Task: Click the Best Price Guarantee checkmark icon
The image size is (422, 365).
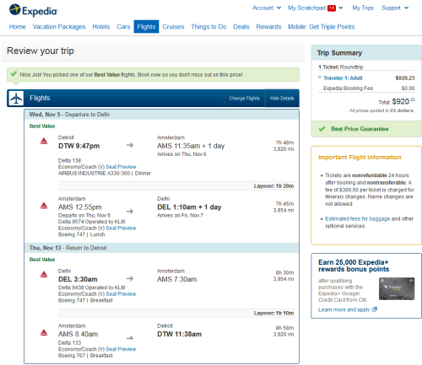Action: coord(322,129)
